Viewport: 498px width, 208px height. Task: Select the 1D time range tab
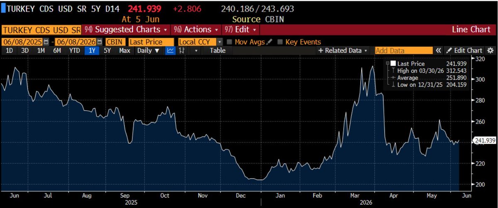(9, 51)
